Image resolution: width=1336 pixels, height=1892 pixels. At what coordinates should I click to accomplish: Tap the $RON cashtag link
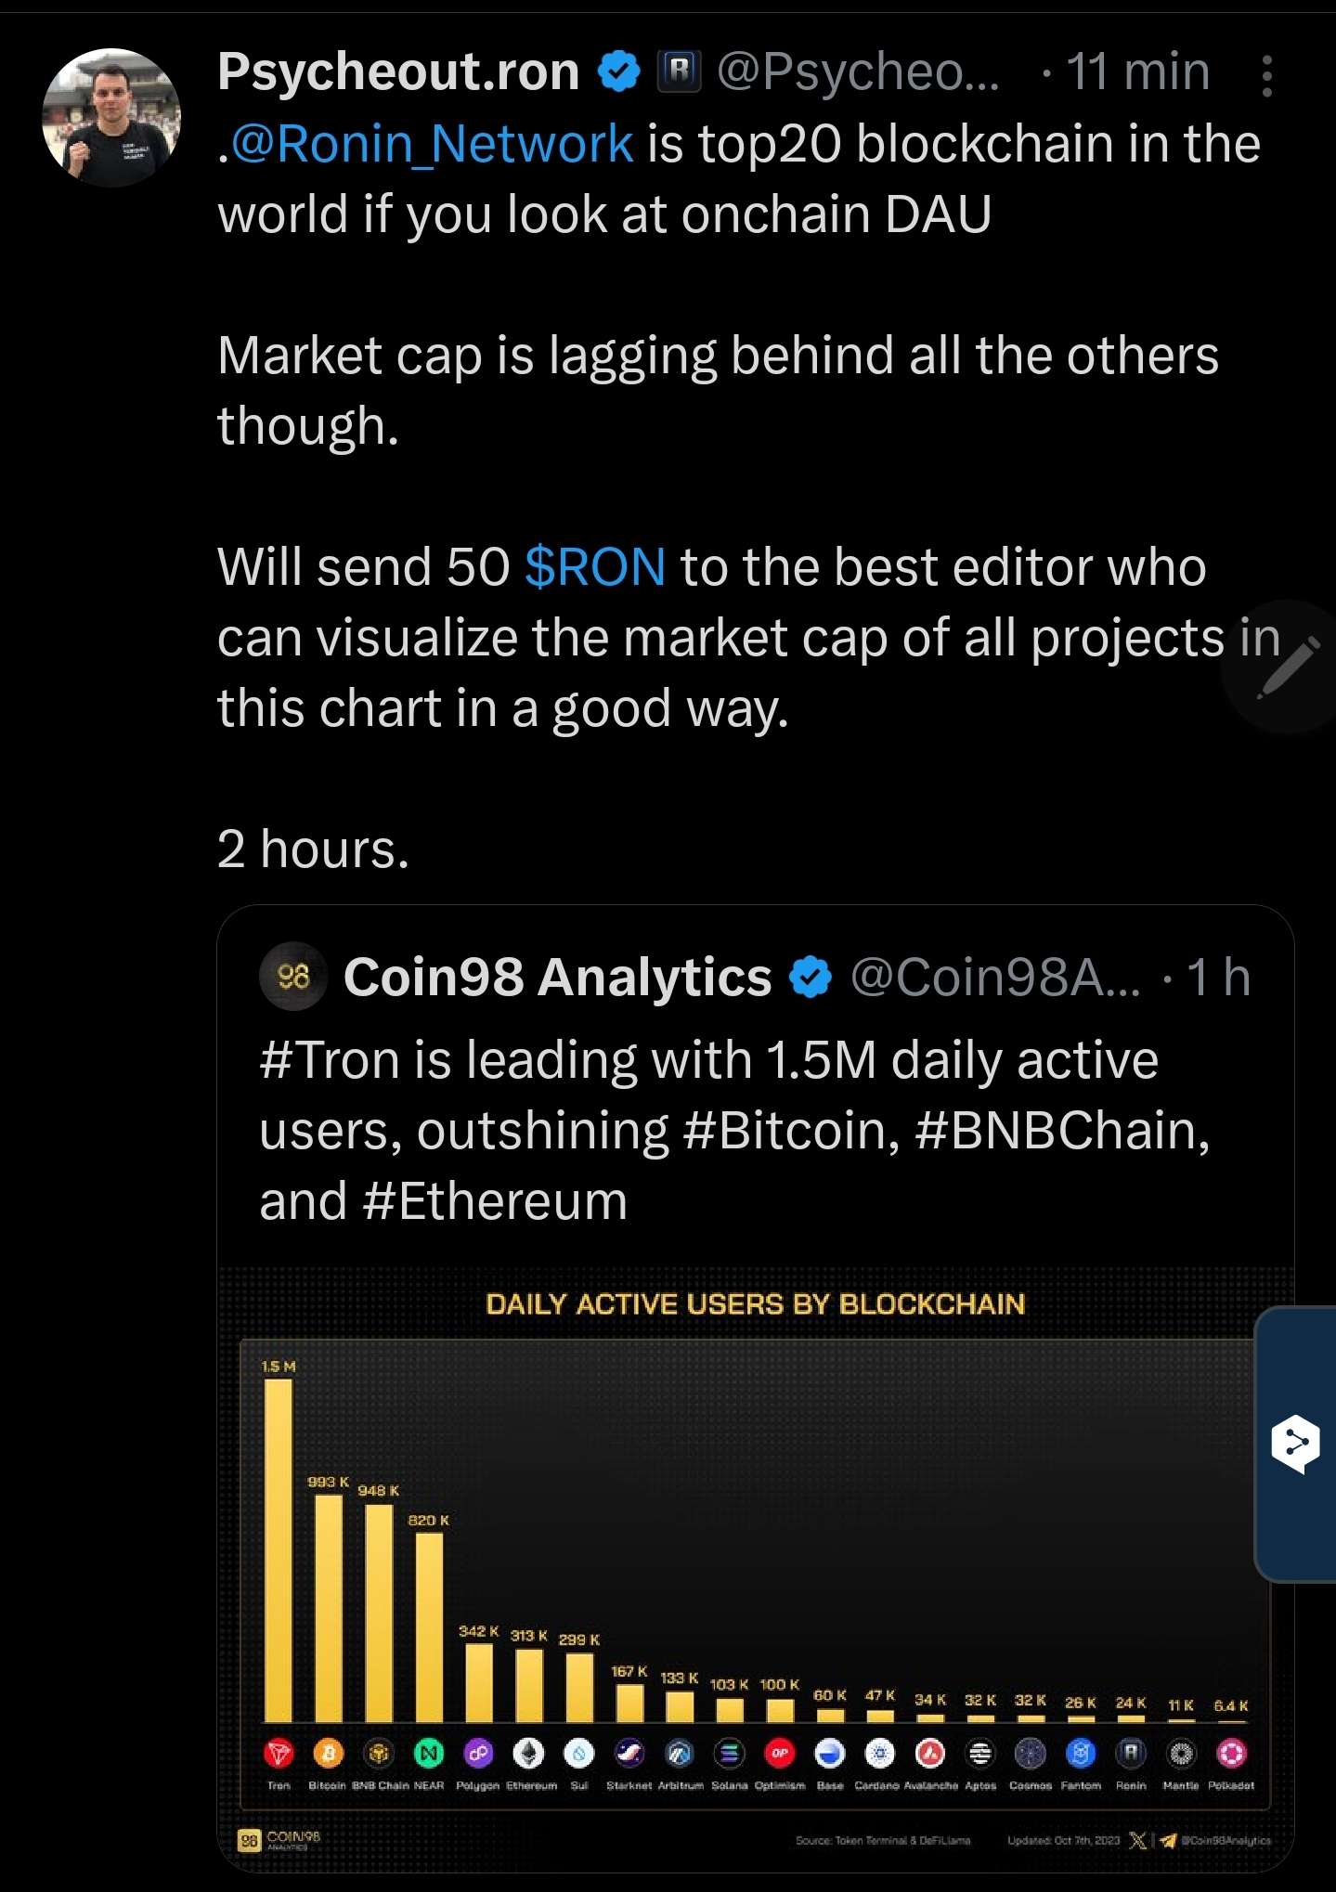tap(595, 567)
